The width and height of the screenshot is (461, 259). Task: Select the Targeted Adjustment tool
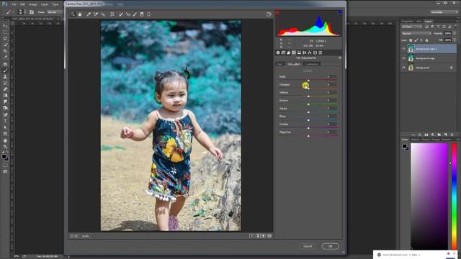103,14
